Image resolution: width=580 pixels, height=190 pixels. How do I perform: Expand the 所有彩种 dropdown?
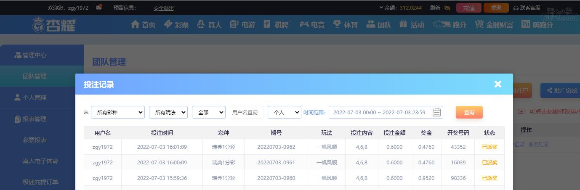coord(118,112)
